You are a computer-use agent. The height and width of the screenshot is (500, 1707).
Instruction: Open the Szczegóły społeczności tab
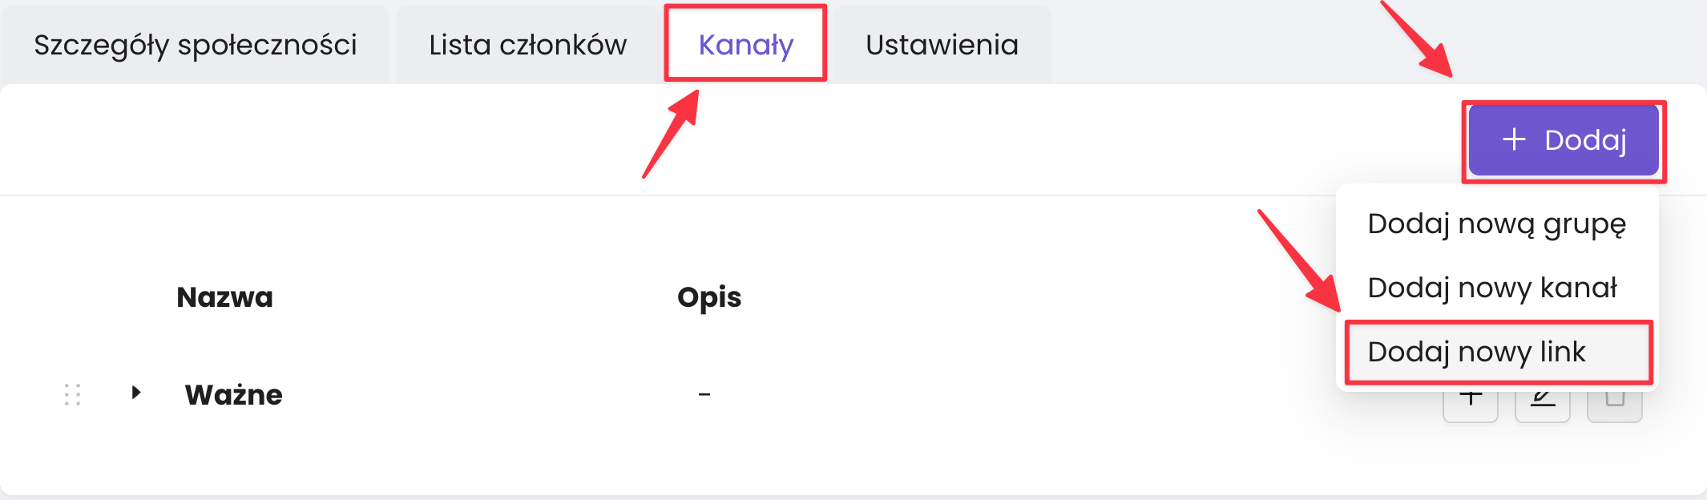[196, 45]
